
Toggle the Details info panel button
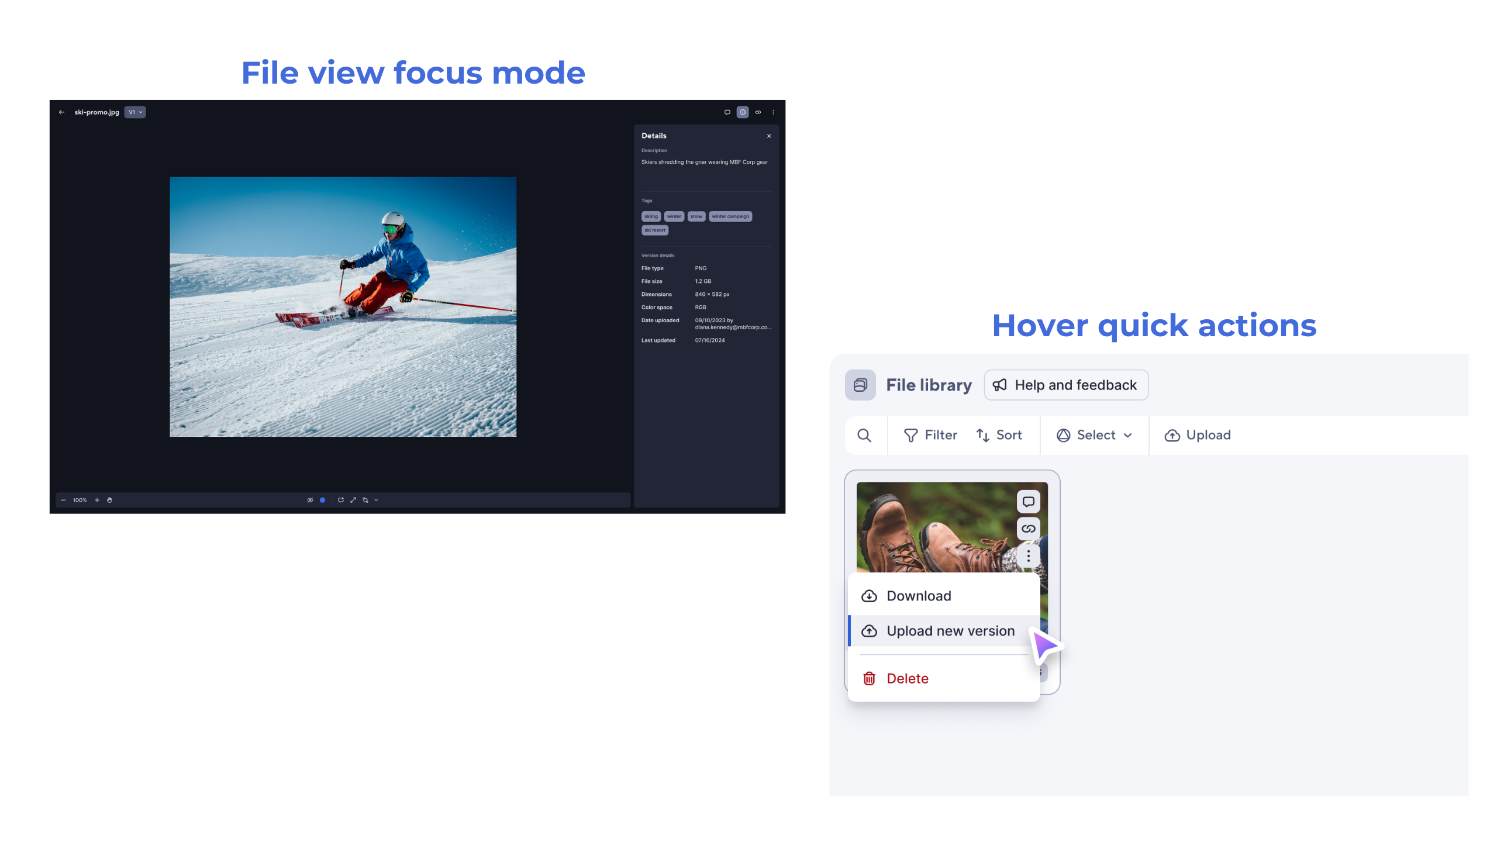[742, 112]
